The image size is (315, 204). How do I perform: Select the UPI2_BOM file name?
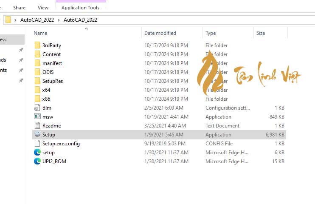tap(54, 161)
